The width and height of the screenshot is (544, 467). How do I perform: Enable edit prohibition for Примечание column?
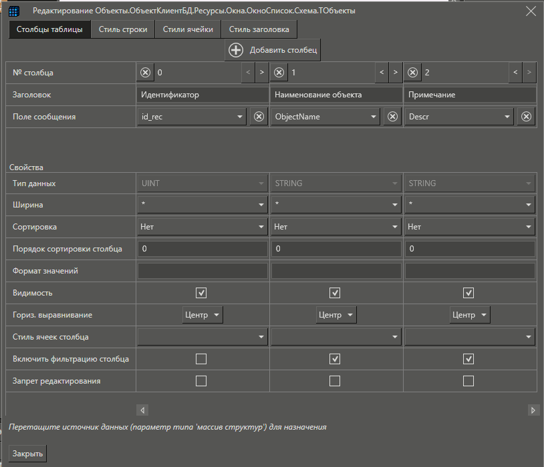click(468, 381)
